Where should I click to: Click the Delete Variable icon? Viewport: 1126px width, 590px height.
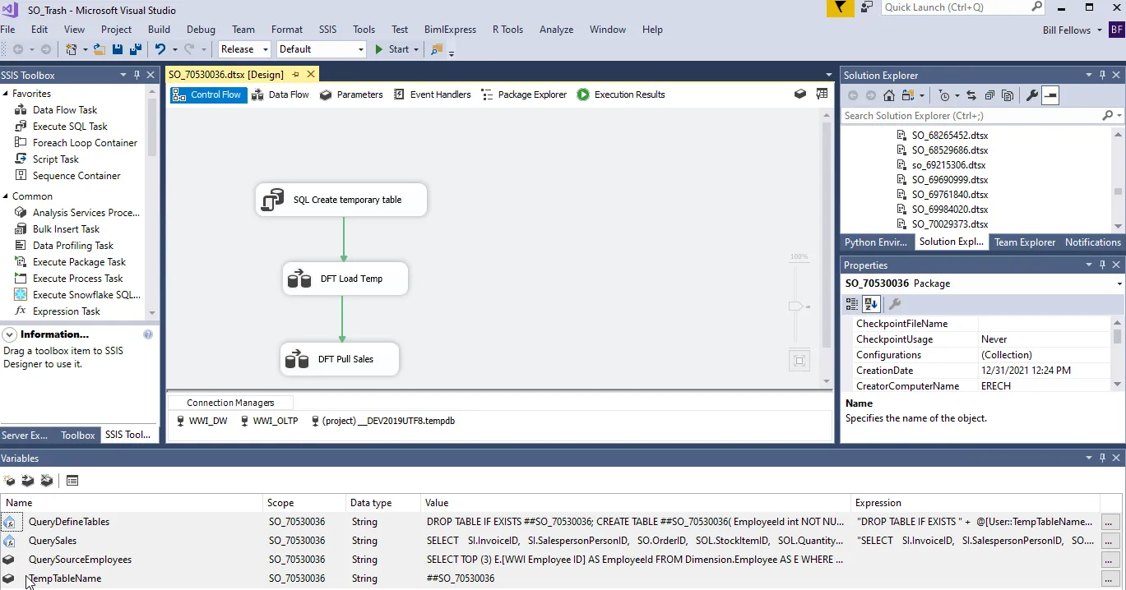pos(47,481)
